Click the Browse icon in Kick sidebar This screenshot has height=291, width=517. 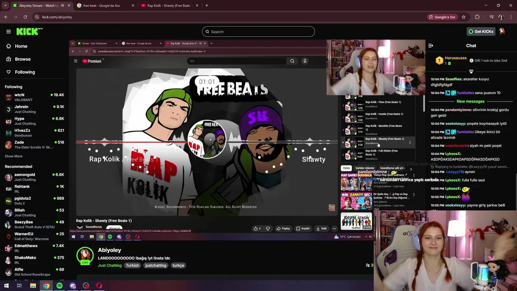point(8,59)
